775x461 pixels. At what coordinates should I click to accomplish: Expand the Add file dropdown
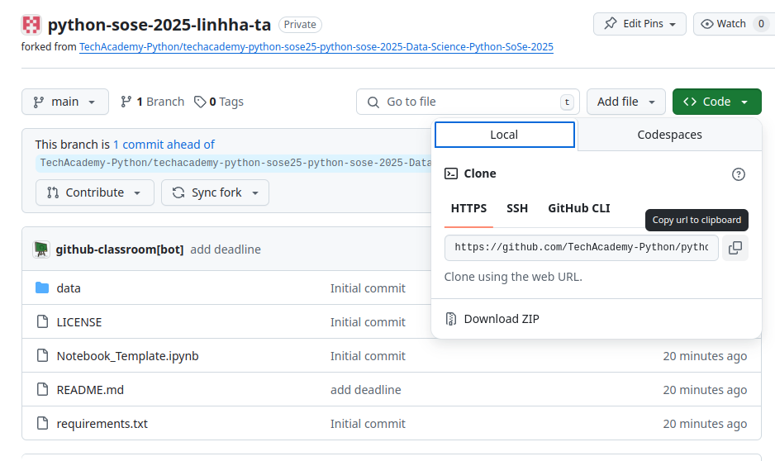tap(625, 102)
